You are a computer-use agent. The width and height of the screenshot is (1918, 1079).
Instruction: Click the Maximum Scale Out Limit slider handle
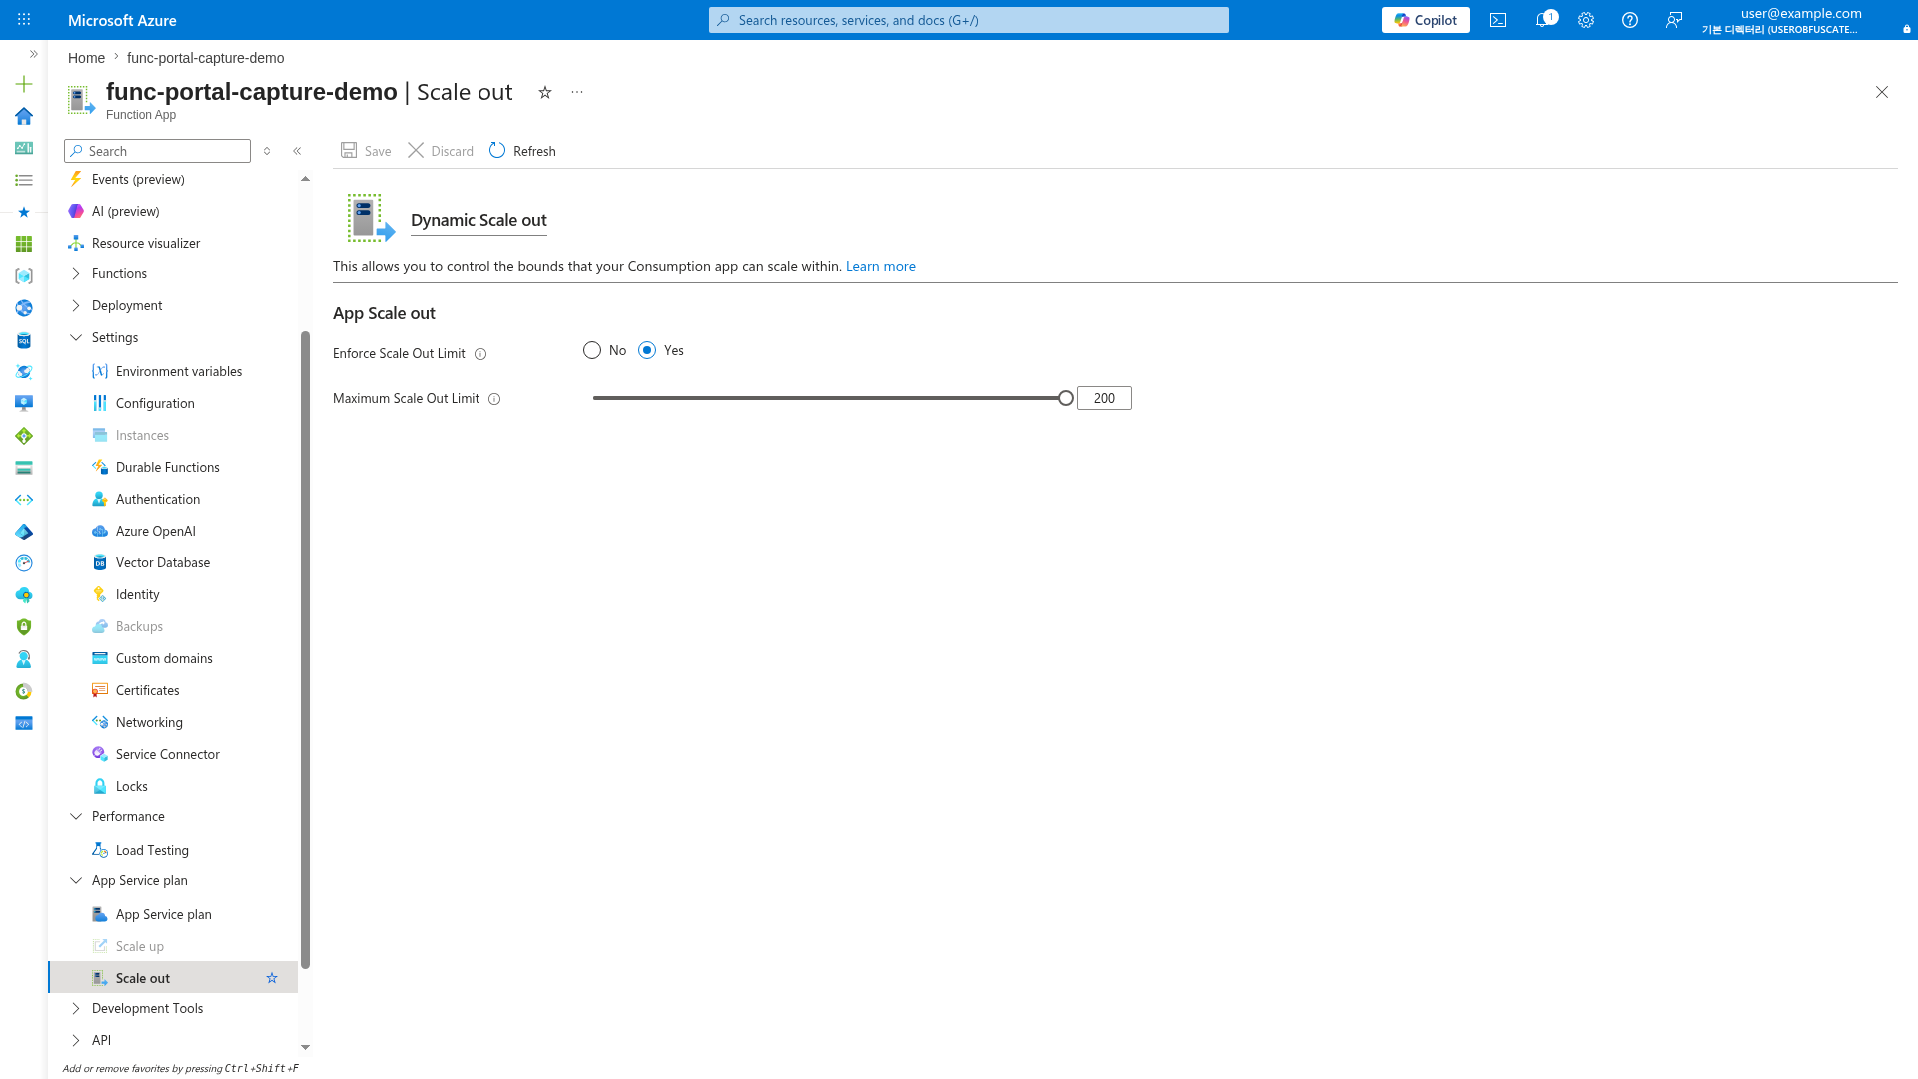1066,398
